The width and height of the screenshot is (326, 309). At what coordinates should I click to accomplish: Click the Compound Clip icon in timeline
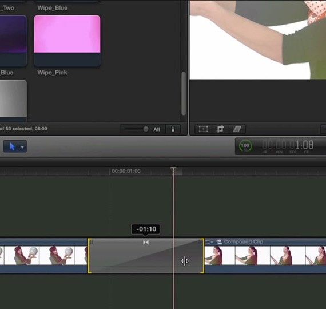click(x=219, y=242)
